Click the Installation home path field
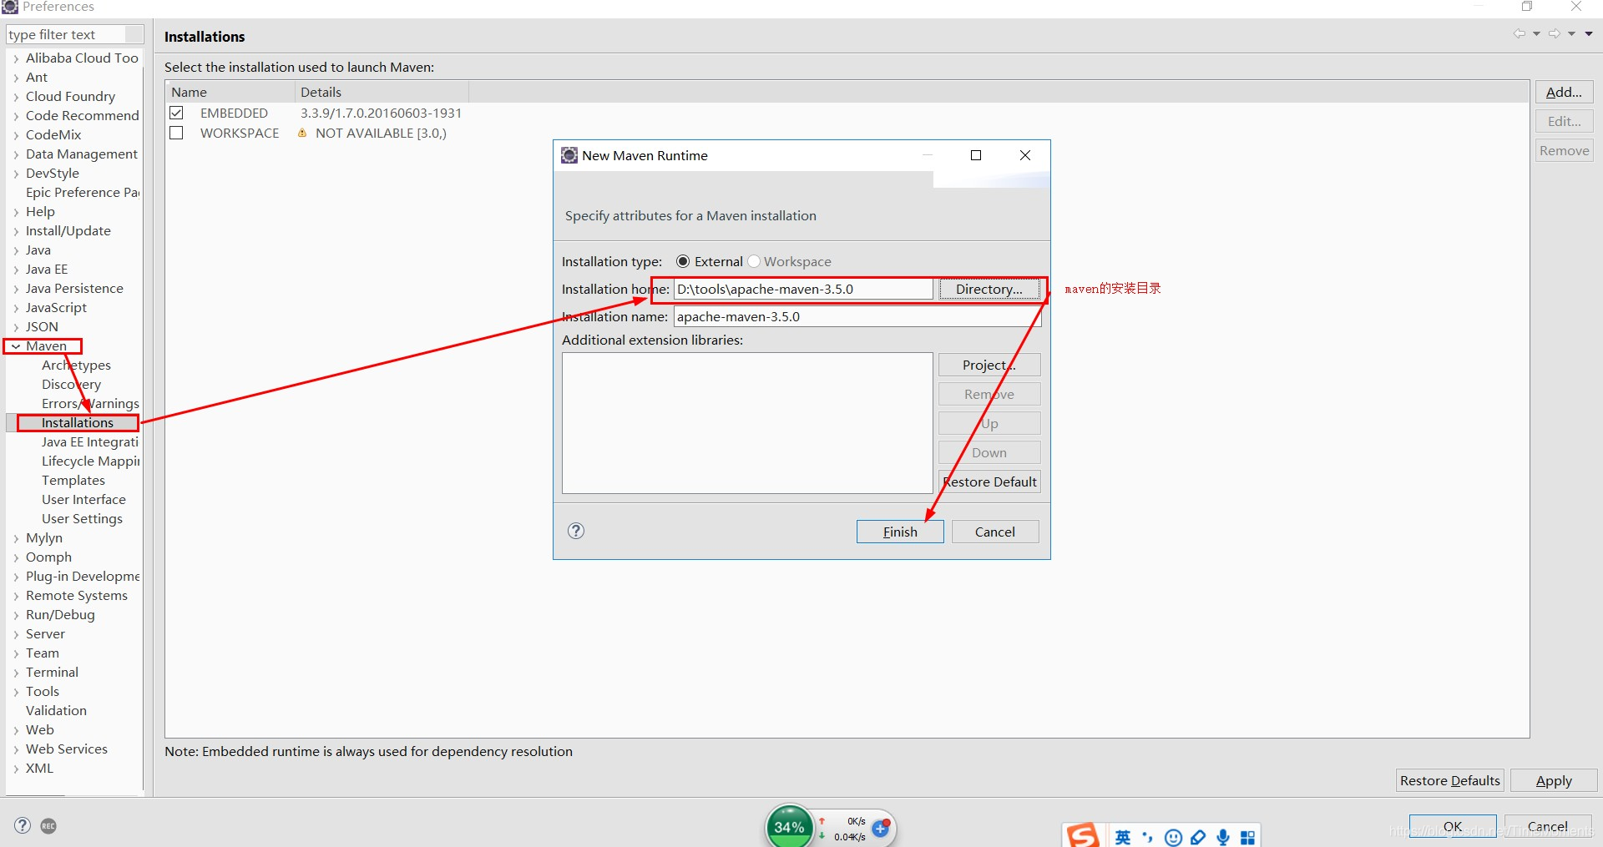 [x=803, y=289]
